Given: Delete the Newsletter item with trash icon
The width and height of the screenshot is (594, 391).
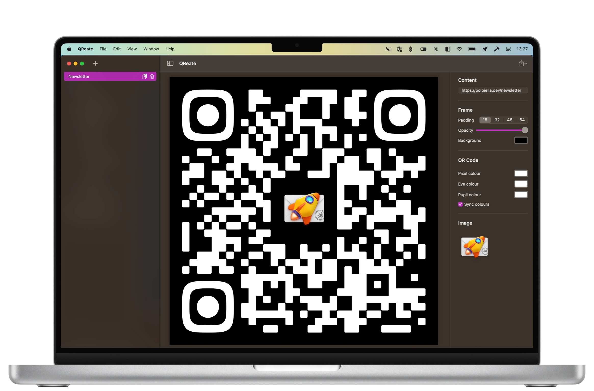Looking at the screenshot, I should coord(152,76).
